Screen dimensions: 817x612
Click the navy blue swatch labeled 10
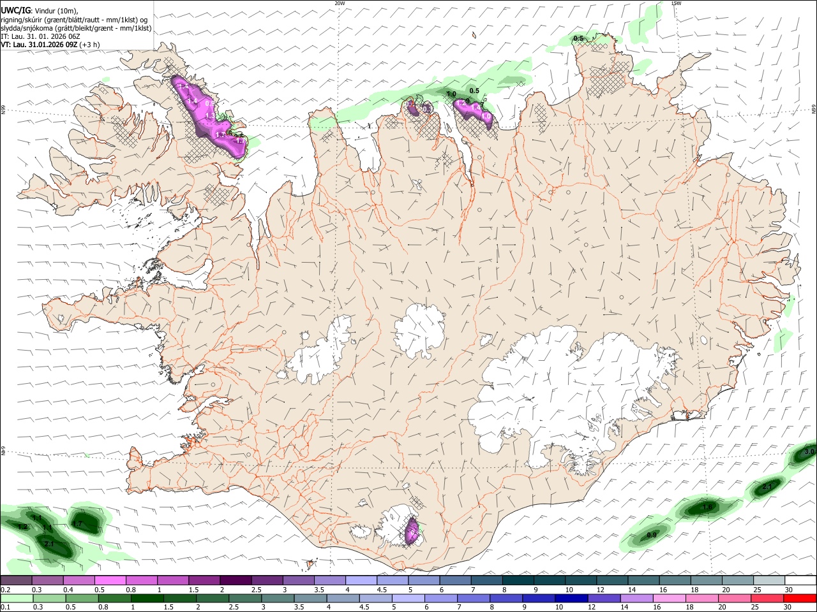(x=570, y=599)
